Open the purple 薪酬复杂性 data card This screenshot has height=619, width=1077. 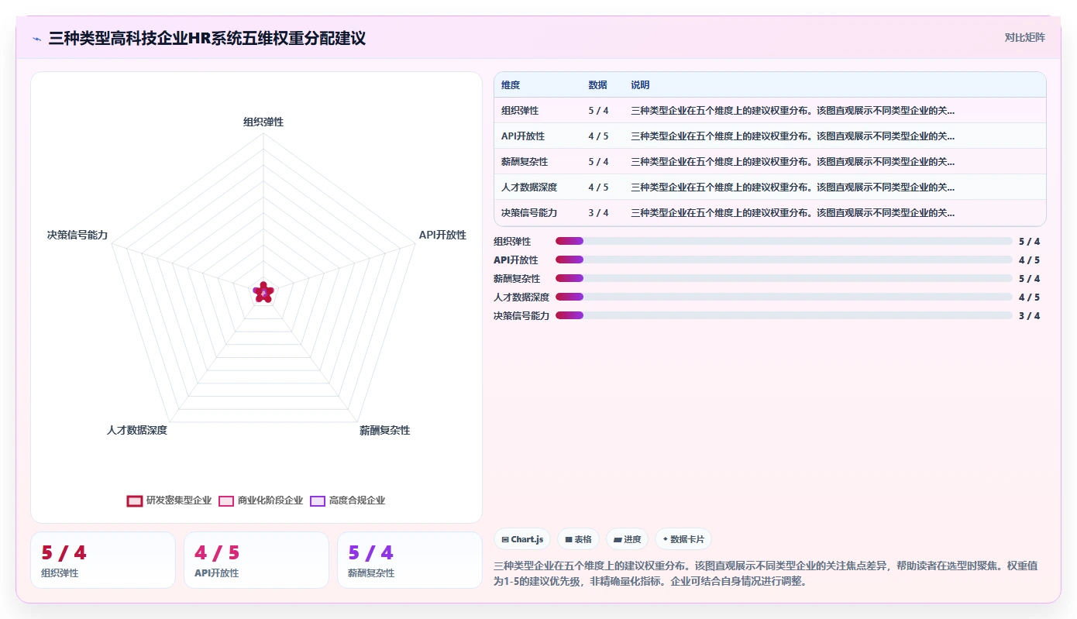(410, 560)
